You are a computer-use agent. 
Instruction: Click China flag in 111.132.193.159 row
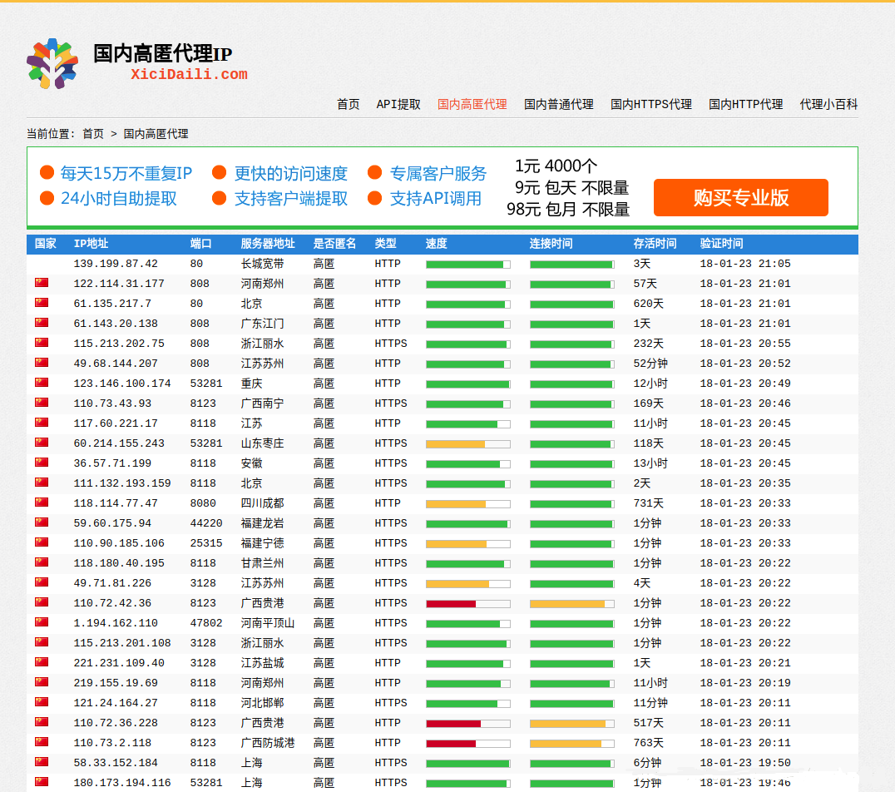42,483
